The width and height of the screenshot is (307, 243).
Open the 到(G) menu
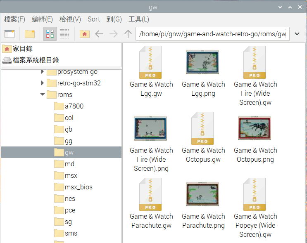coord(114,19)
